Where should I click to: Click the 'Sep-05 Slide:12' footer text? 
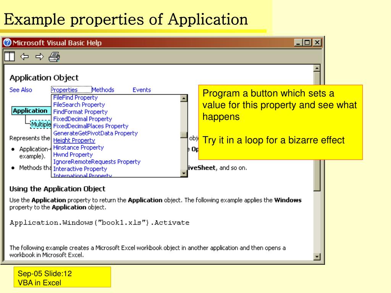click(45, 274)
